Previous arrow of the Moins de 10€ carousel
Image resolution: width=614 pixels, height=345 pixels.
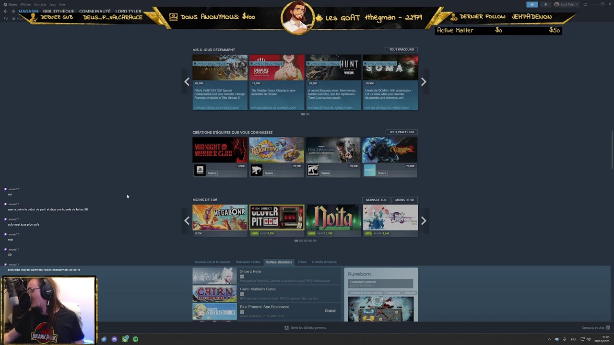coord(187,221)
